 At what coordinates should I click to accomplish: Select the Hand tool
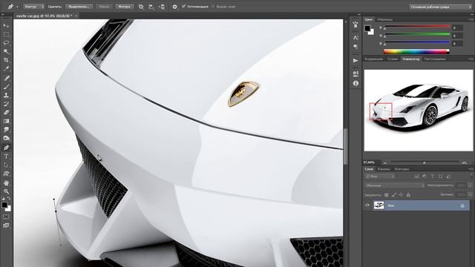click(6, 183)
